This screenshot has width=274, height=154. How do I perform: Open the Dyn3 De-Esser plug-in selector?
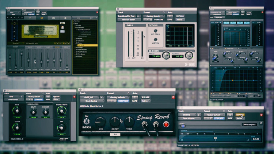129,20
